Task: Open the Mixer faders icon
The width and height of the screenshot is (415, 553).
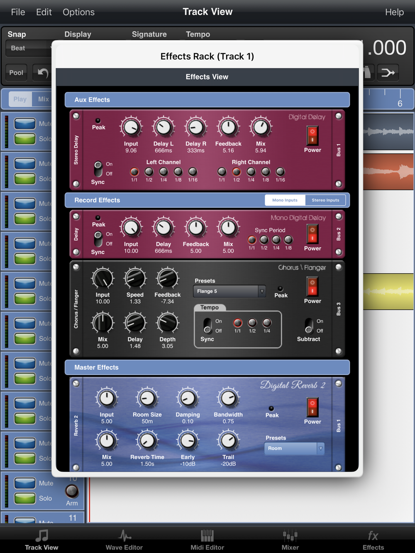Action: [290, 536]
